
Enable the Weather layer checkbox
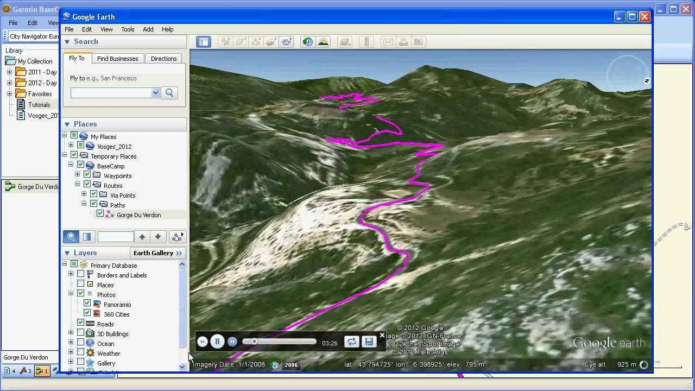[80, 352]
